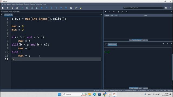Switch to the Plots tab

tap(143, 40)
